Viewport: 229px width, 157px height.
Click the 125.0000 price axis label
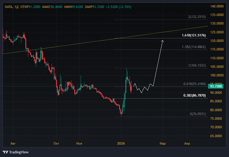(x=217, y=32)
